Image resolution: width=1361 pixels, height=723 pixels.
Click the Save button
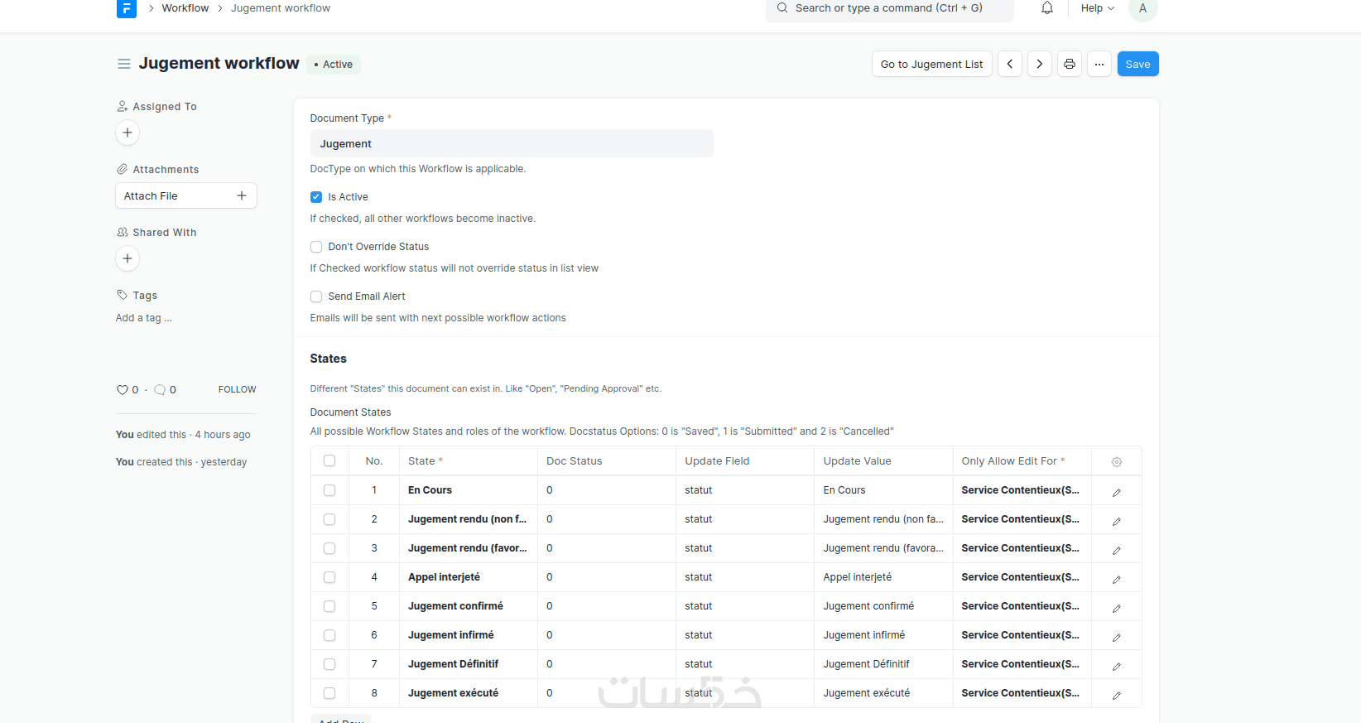(x=1137, y=65)
